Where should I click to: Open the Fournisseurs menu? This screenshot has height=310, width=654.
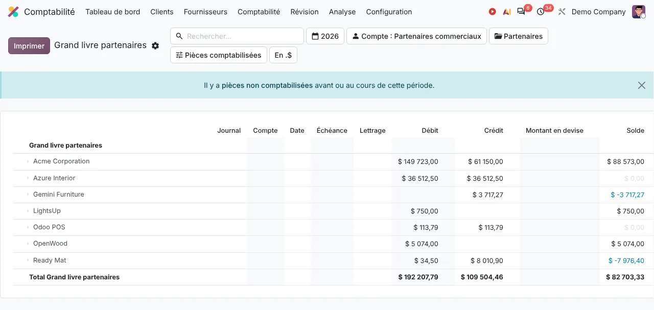205,12
